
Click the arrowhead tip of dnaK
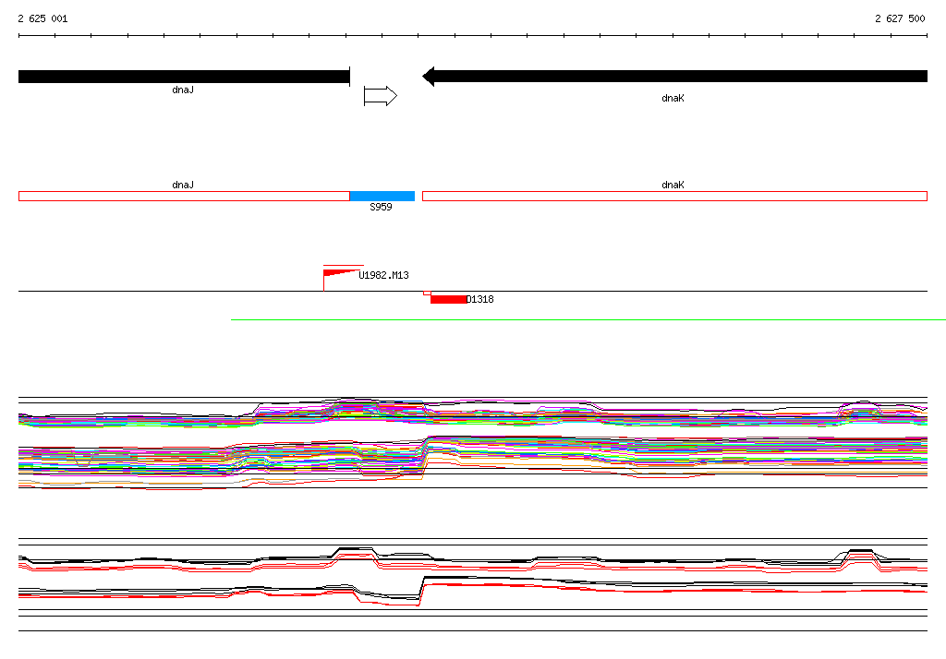424,77
